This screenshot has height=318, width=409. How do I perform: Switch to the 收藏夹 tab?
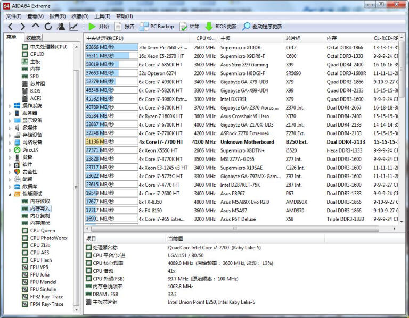pyautogui.click(x=34, y=38)
